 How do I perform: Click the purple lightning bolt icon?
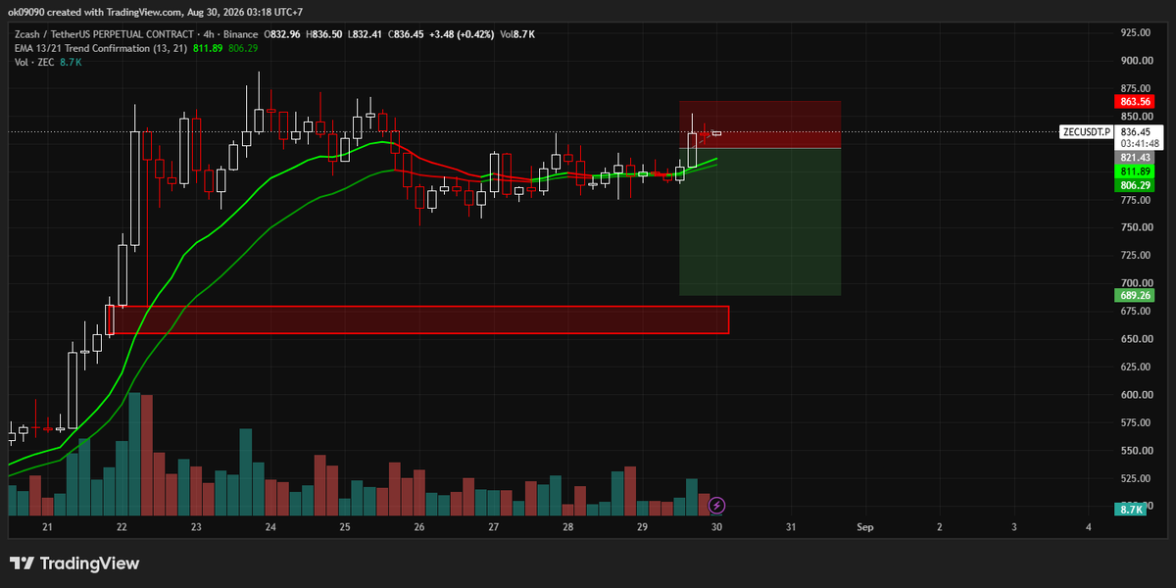point(716,505)
